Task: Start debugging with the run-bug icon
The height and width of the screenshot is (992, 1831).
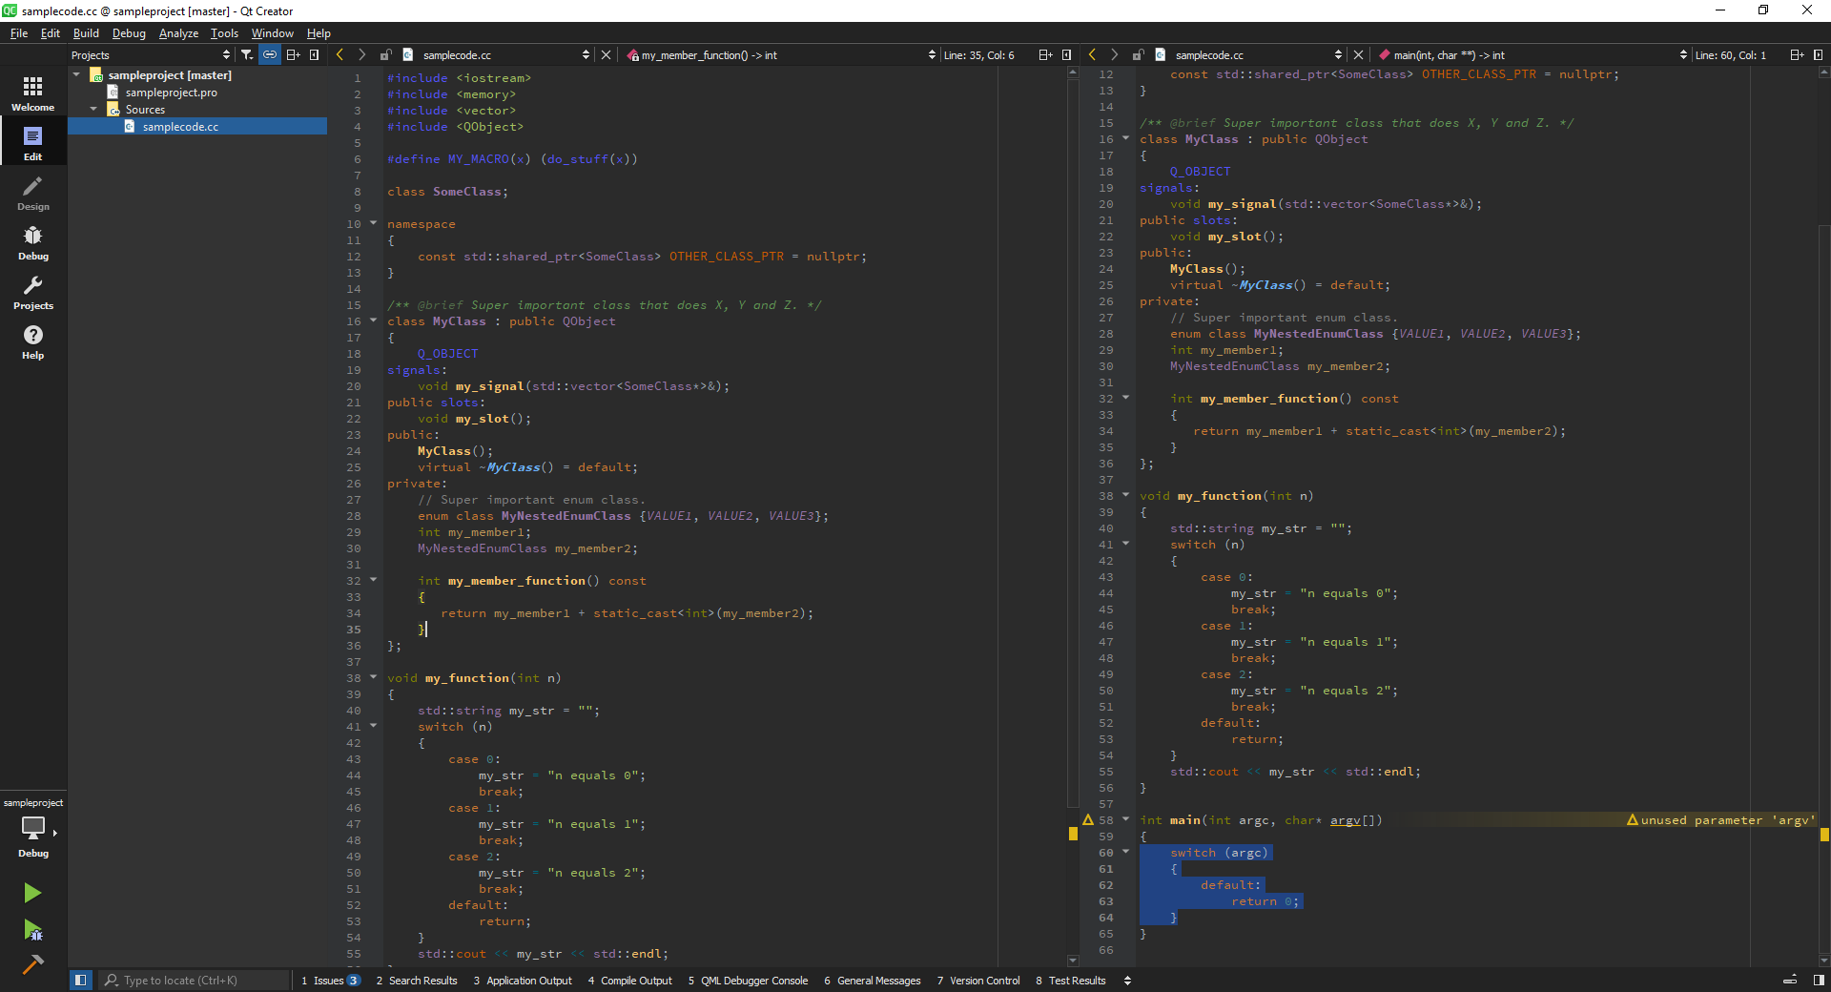Action: coord(32,930)
